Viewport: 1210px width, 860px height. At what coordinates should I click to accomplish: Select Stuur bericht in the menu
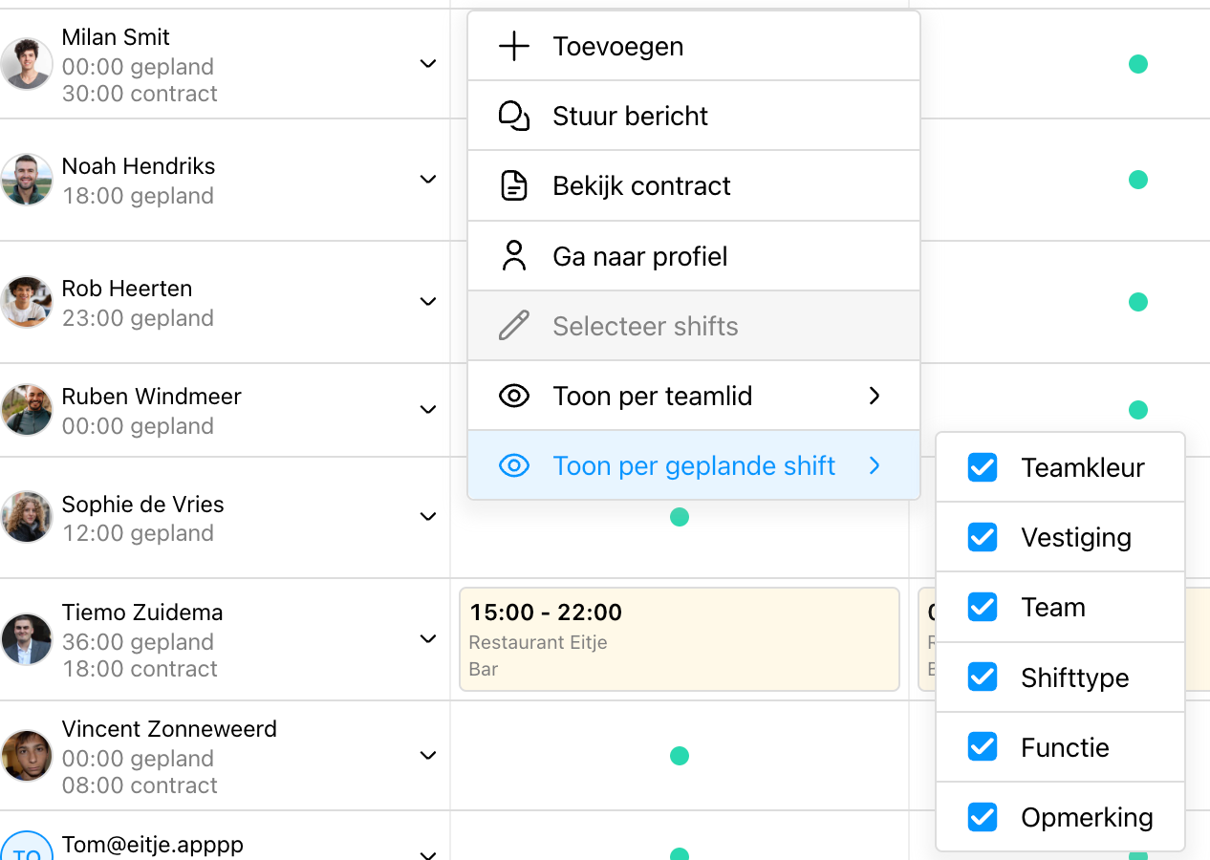[694, 116]
